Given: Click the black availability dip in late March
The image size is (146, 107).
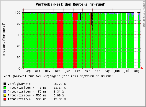Looking at the screenshot, I should [92, 22].
